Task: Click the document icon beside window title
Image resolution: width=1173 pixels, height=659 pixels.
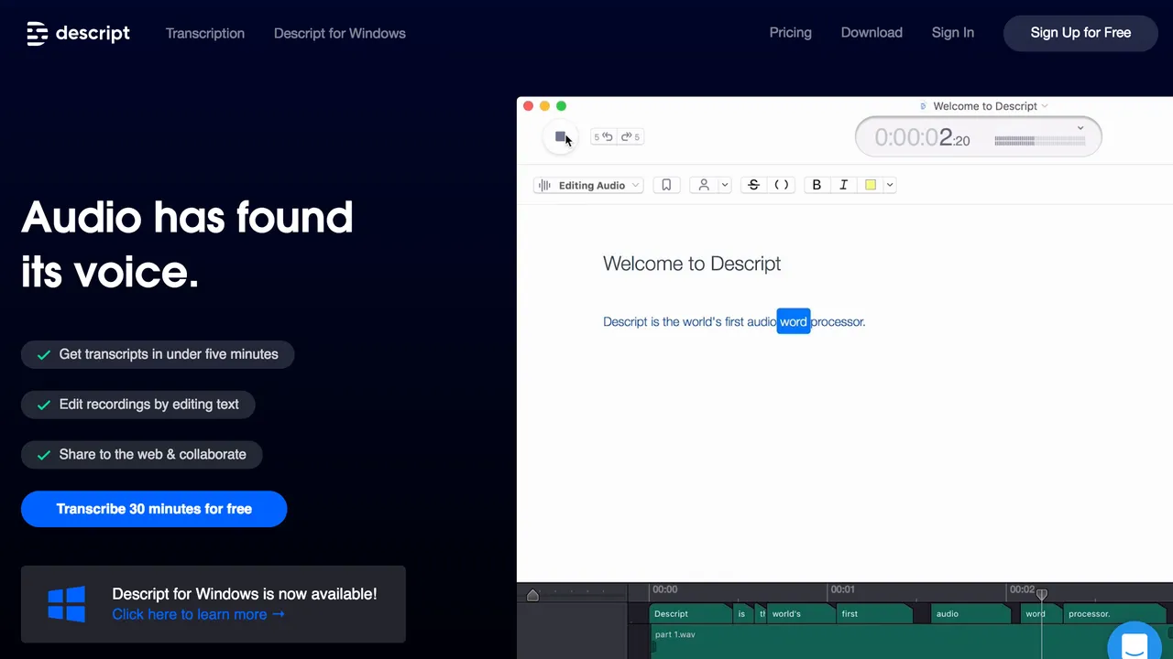Action: [923, 106]
